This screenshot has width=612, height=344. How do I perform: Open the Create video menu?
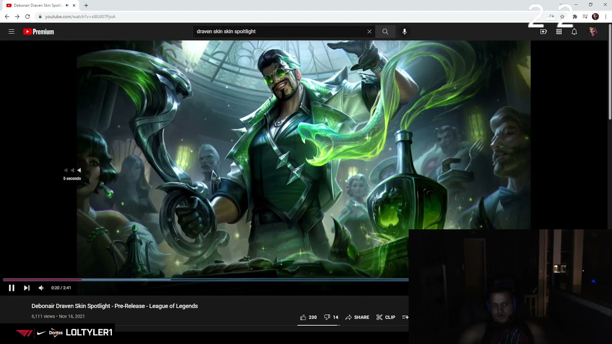(544, 32)
